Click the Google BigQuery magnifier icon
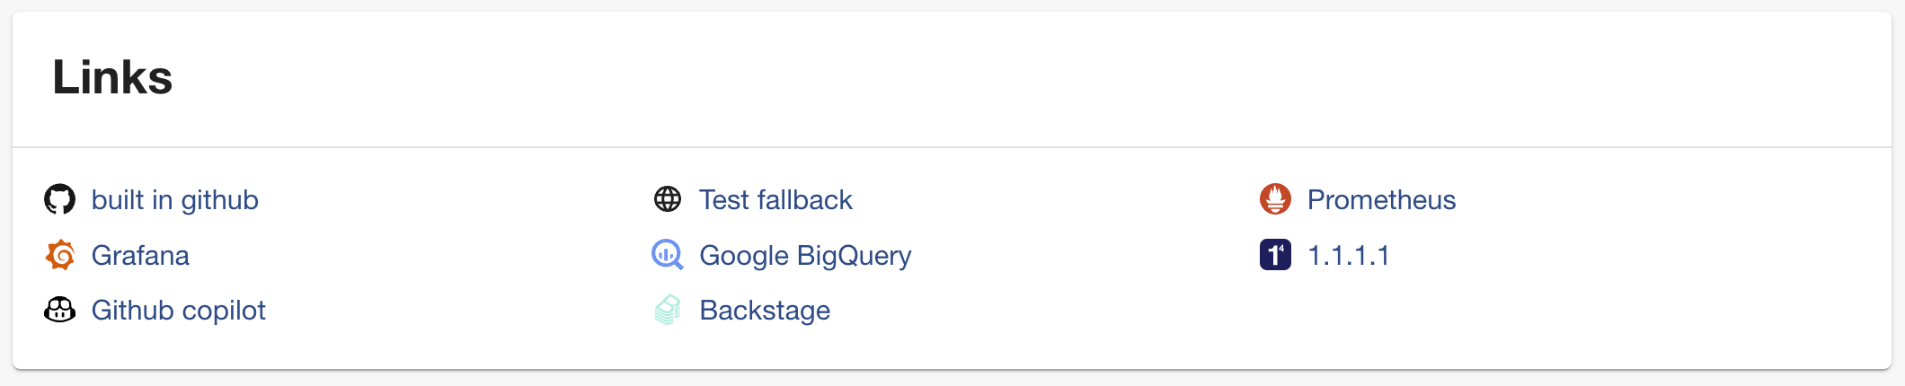The width and height of the screenshot is (1905, 386). [x=668, y=255]
